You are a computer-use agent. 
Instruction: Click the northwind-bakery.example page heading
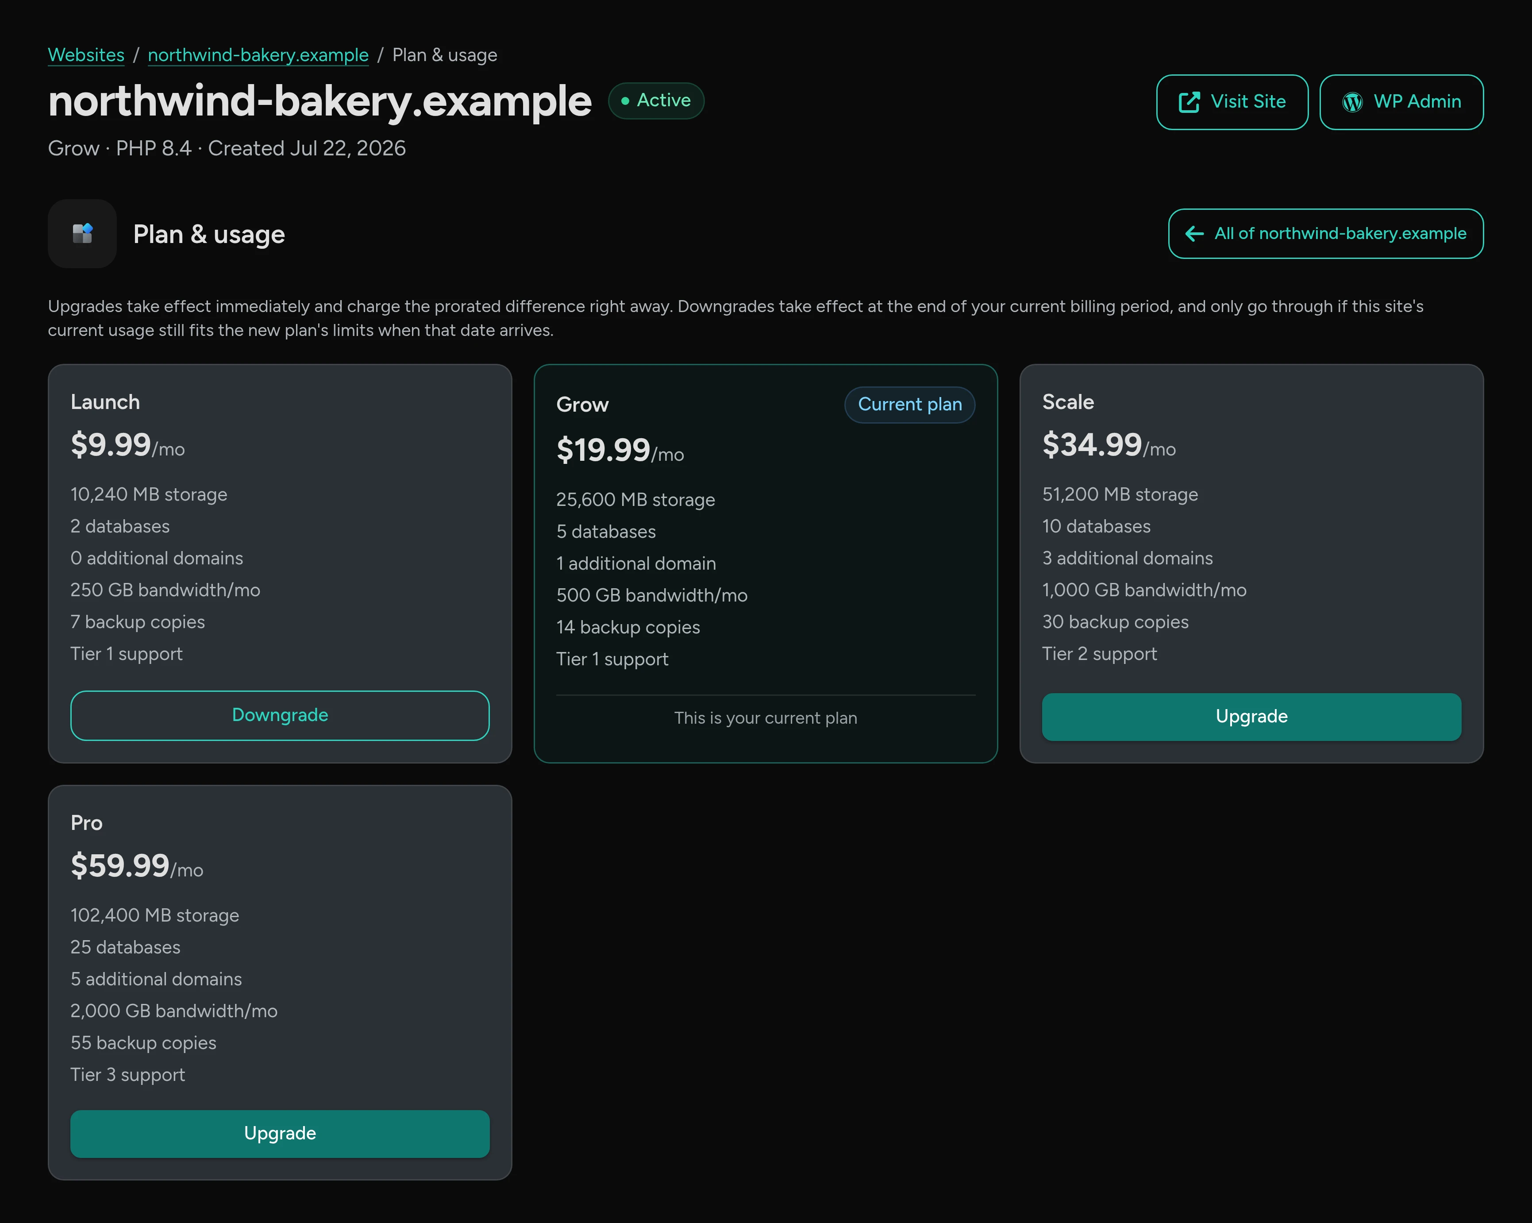(319, 101)
